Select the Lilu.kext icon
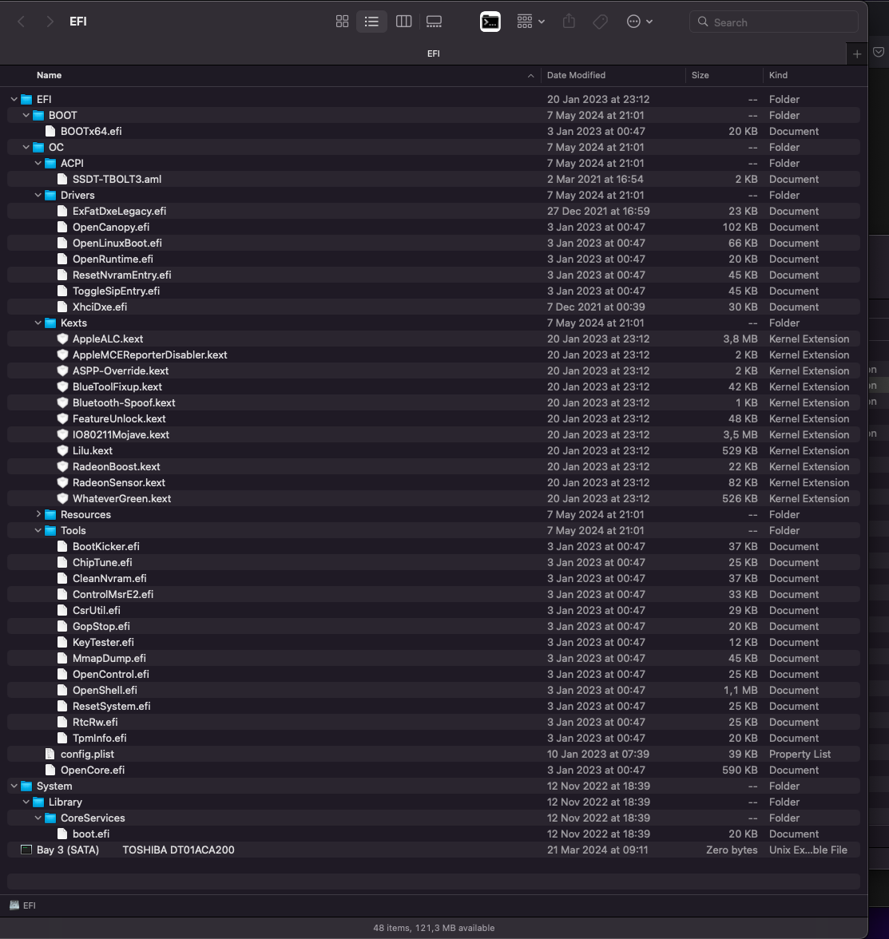 coord(62,450)
